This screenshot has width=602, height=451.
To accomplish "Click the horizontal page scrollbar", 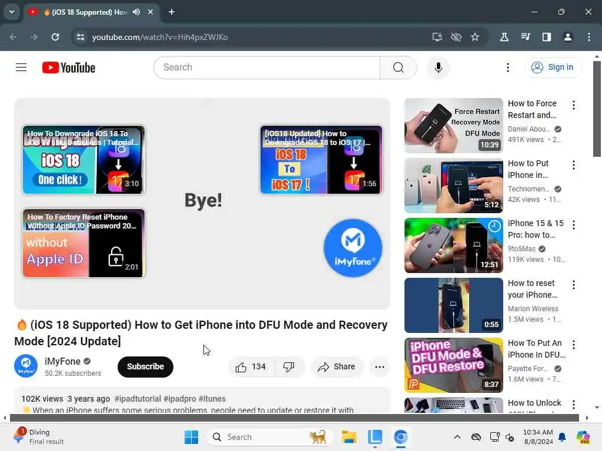I will 294,418.
